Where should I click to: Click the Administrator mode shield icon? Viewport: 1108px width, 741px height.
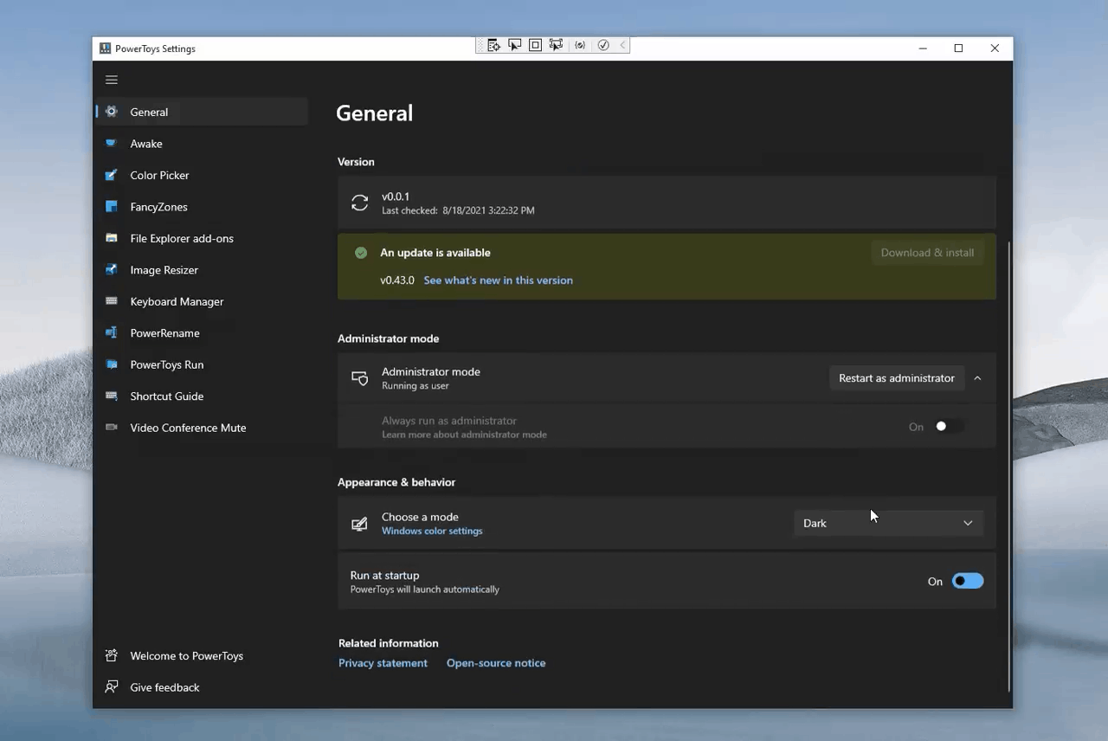[359, 378]
